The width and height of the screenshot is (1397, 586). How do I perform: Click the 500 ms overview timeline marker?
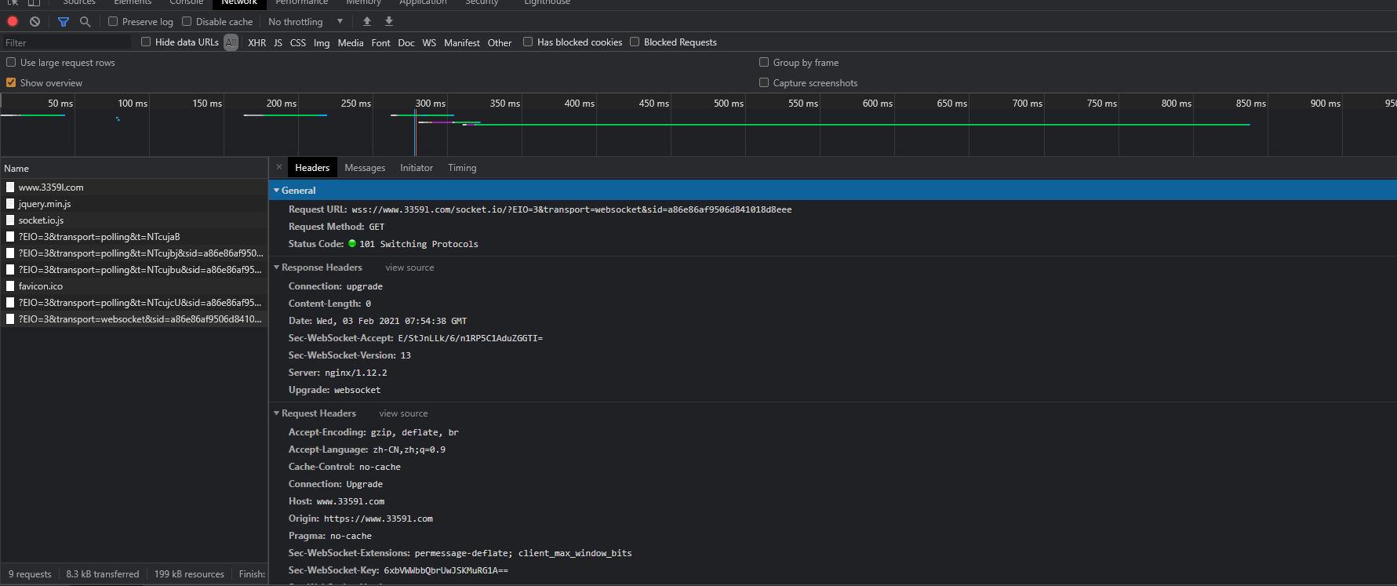point(729,104)
